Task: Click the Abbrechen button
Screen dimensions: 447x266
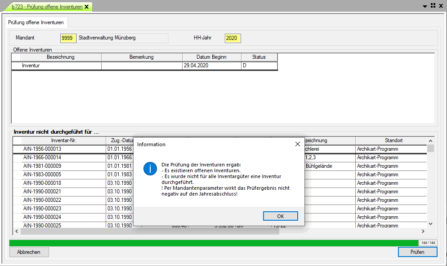Action: pyautogui.click(x=29, y=252)
